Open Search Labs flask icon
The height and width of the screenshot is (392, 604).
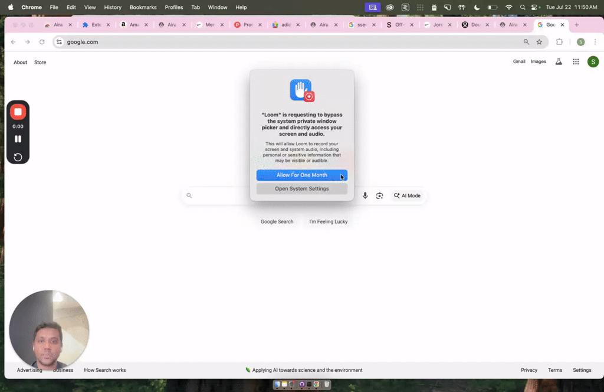tap(559, 61)
